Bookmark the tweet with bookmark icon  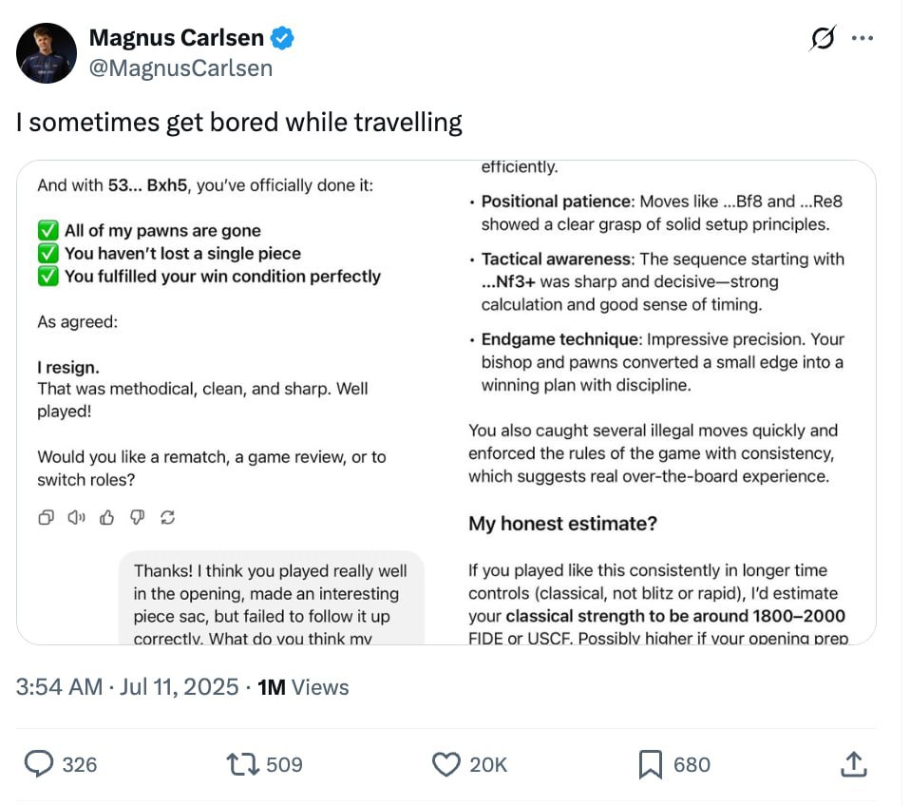point(651,764)
